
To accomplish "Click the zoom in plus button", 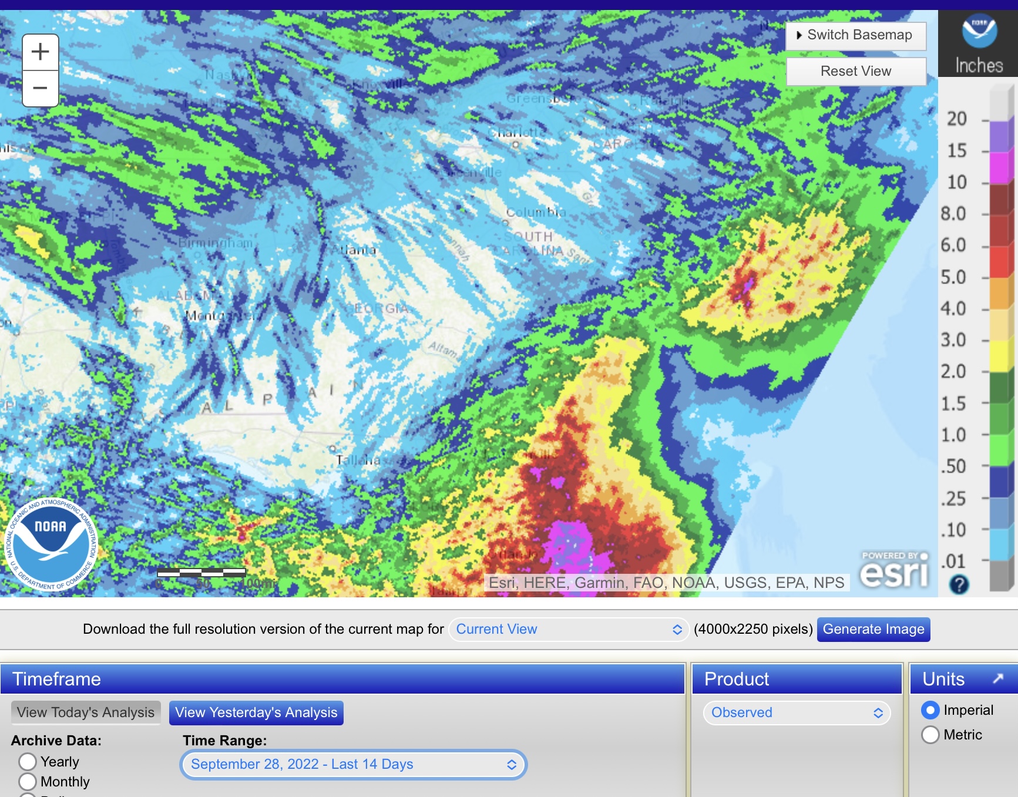I will (40, 52).
